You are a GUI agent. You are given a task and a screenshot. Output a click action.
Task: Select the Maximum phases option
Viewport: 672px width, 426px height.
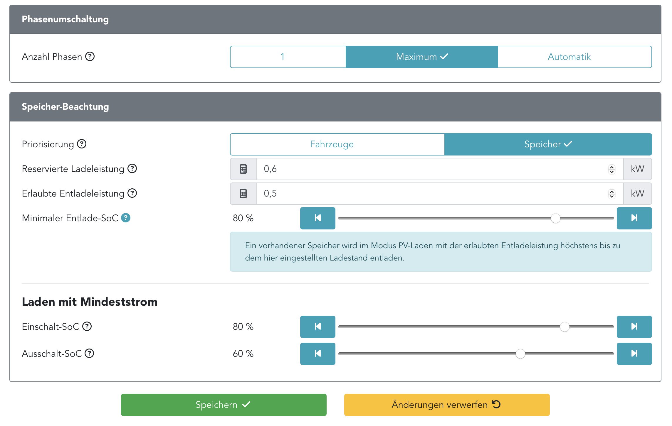coord(422,57)
